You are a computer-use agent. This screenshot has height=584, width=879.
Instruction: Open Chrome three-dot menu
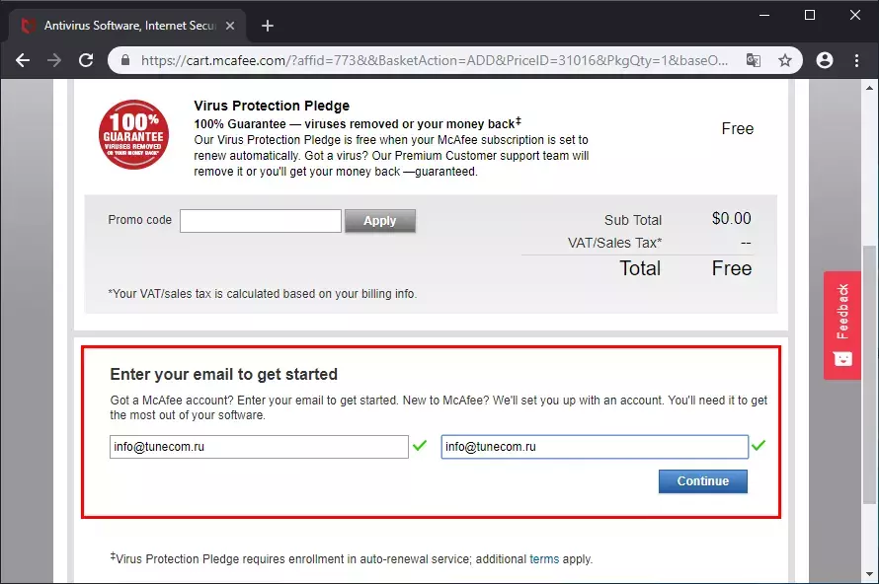click(856, 60)
